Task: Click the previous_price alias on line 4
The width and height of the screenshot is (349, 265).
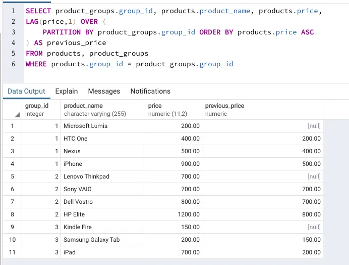Action: 77,43
